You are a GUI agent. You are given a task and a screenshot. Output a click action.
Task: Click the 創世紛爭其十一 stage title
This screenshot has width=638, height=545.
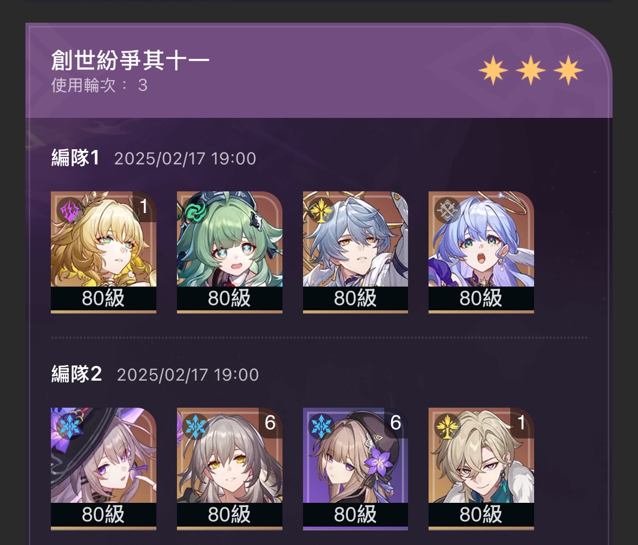pyautogui.click(x=130, y=60)
